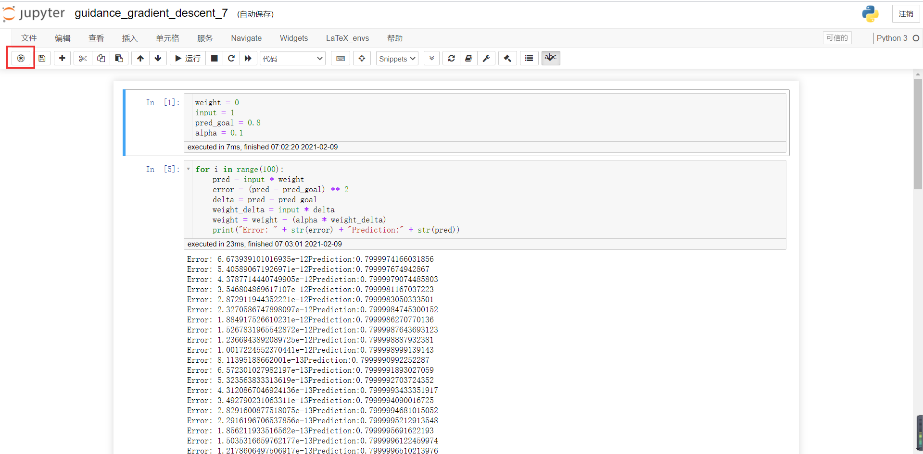Open the 查看 menu
This screenshot has width=923, height=454.
coord(96,38)
